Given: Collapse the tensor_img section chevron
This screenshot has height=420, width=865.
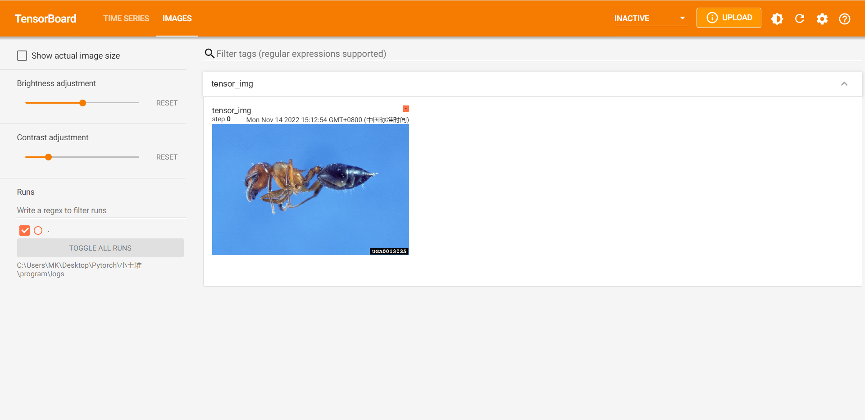Looking at the screenshot, I should point(844,84).
